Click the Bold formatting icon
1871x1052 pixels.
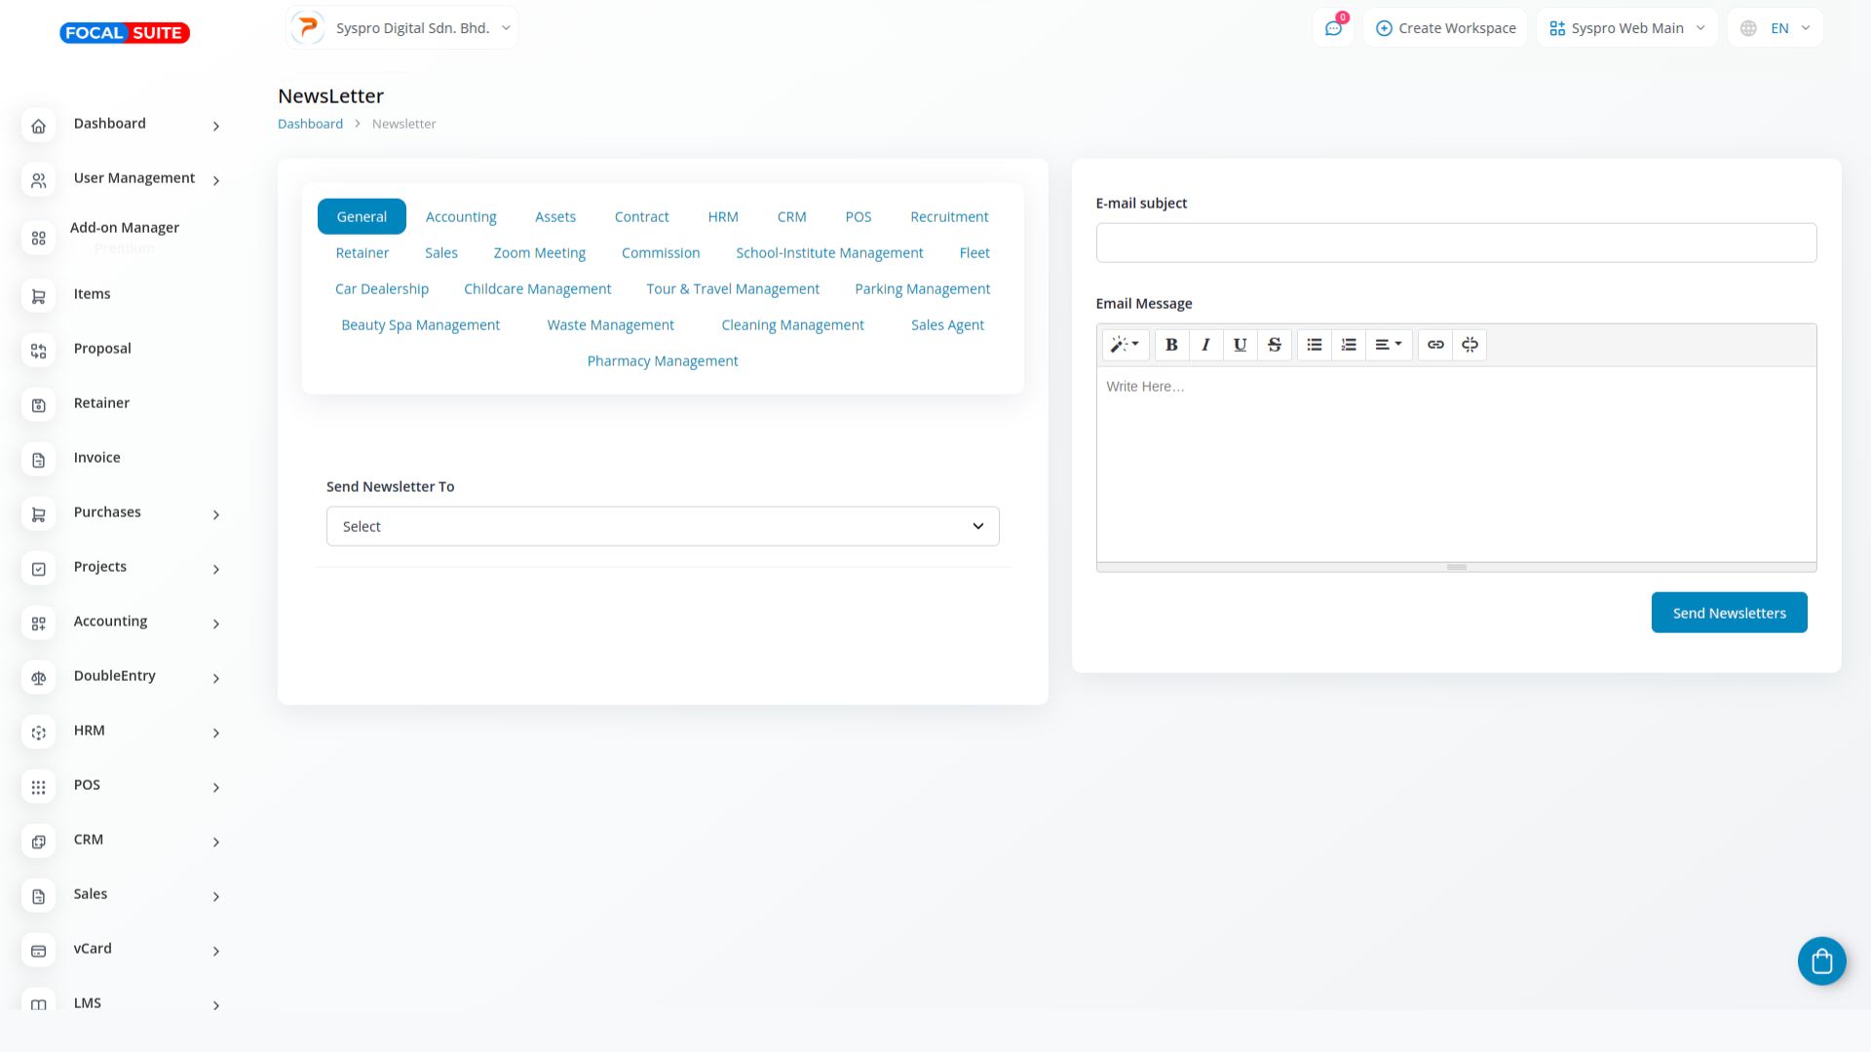(1171, 345)
